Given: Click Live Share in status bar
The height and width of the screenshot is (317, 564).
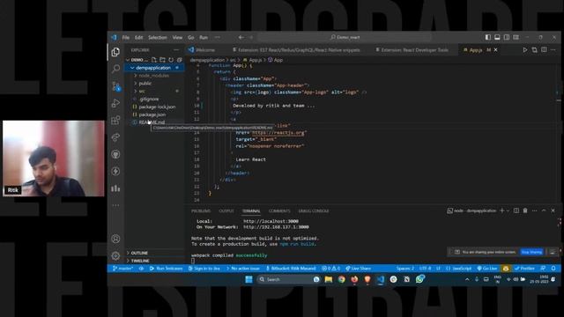Looking at the screenshot, I should coord(359,269).
